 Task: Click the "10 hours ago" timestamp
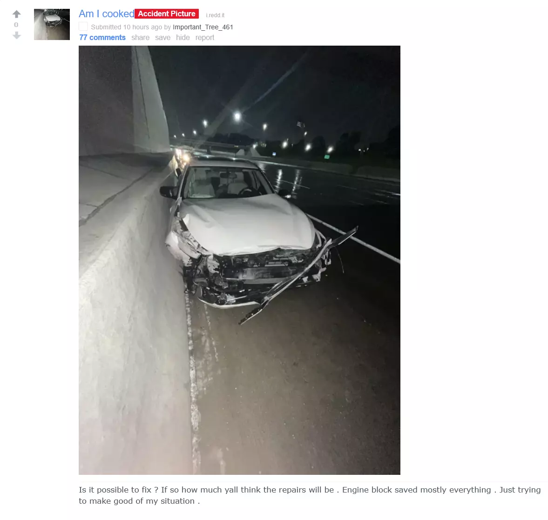point(142,27)
